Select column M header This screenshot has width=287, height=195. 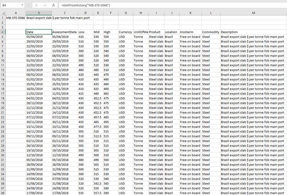253,13
